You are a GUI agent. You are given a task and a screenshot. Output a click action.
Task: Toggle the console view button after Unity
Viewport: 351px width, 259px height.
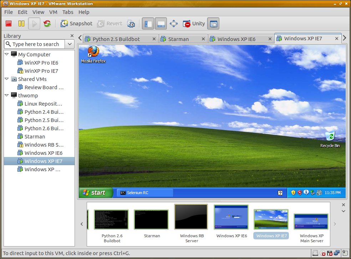213,24
